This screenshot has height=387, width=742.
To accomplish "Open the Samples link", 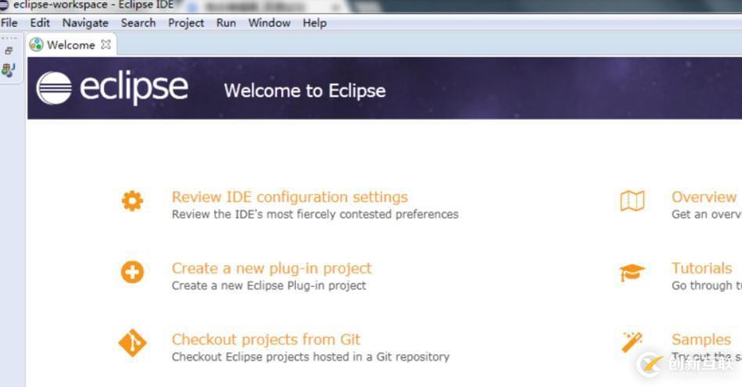I will point(701,340).
